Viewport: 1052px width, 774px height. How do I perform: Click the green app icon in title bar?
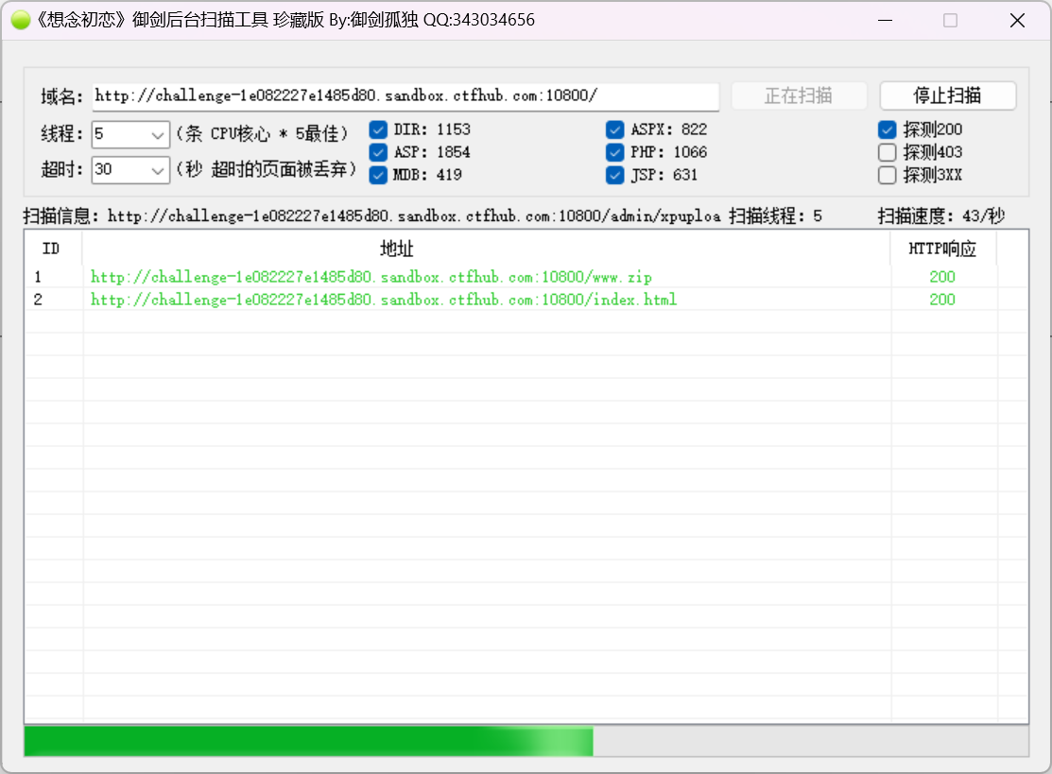[x=21, y=20]
